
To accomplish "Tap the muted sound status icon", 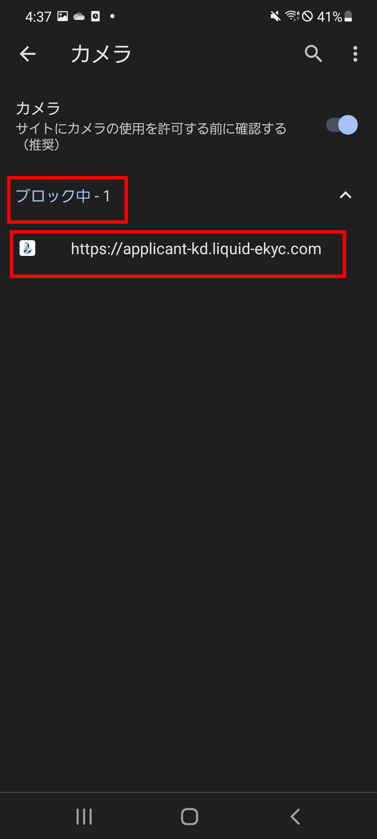I will [x=275, y=16].
